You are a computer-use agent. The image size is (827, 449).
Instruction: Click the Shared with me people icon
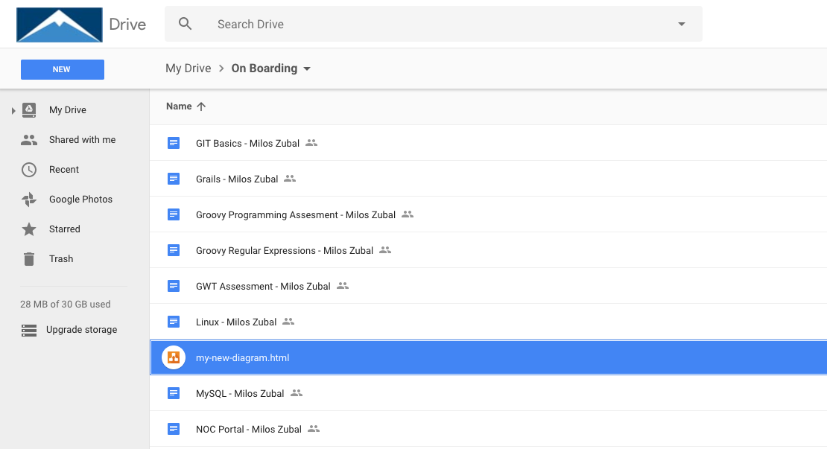[29, 140]
